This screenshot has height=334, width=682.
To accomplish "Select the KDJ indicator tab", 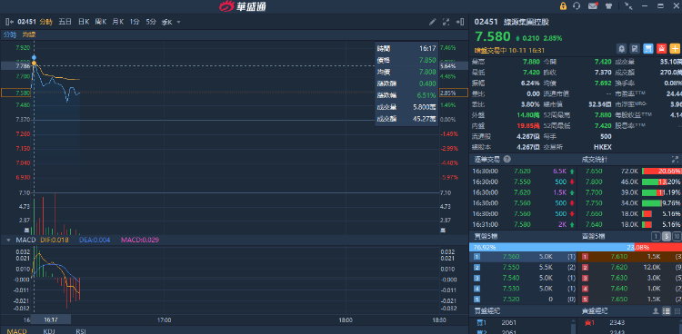I will [x=49, y=331].
